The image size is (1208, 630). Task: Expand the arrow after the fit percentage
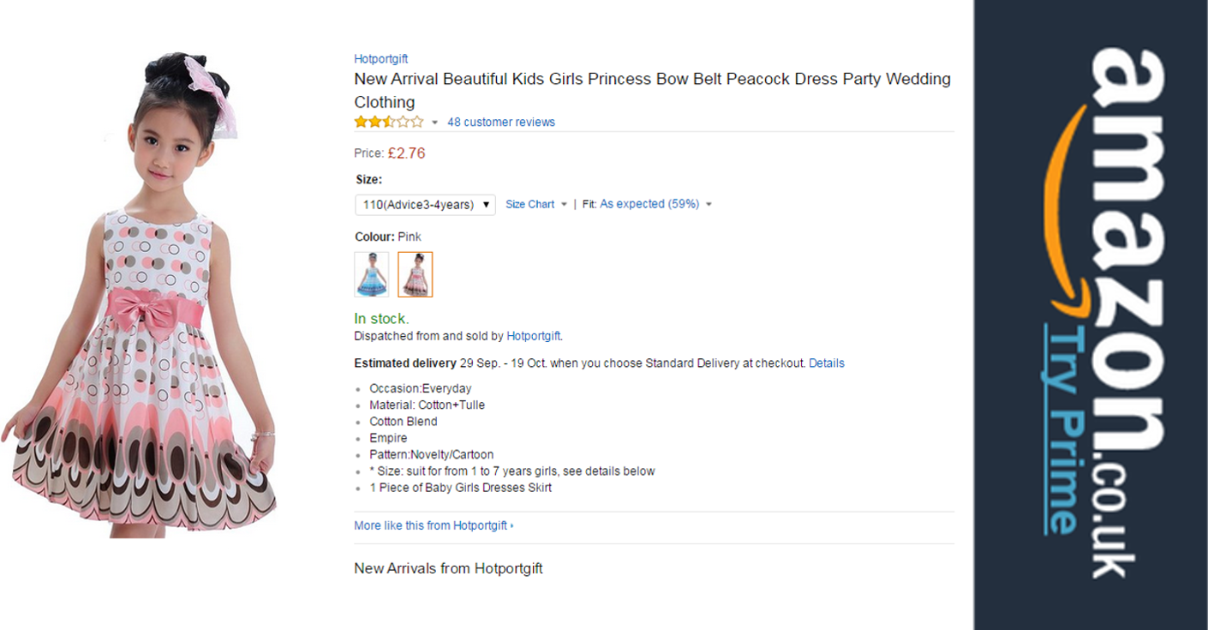pos(709,205)
